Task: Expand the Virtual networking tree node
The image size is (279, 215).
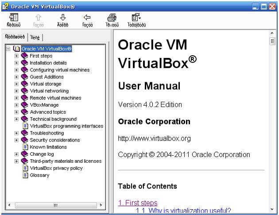Action: 16,91
